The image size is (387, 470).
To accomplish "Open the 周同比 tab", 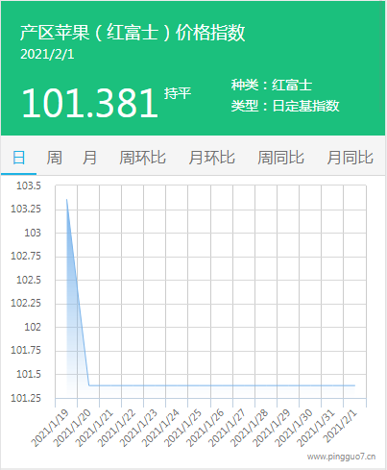I will [280, 158].
